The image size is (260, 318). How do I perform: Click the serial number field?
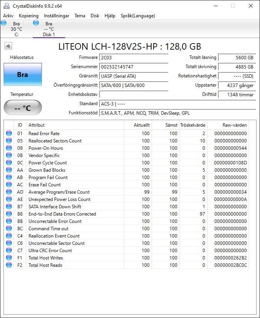pos(133,67)
